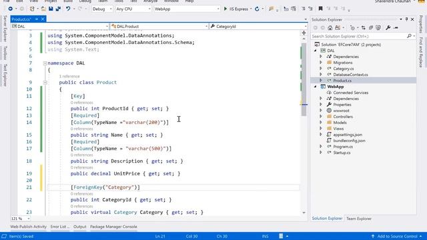Toggle auto hide pin on Solution Explorer
This screenshot has height=240, width=427.
[x=406, y=19]
